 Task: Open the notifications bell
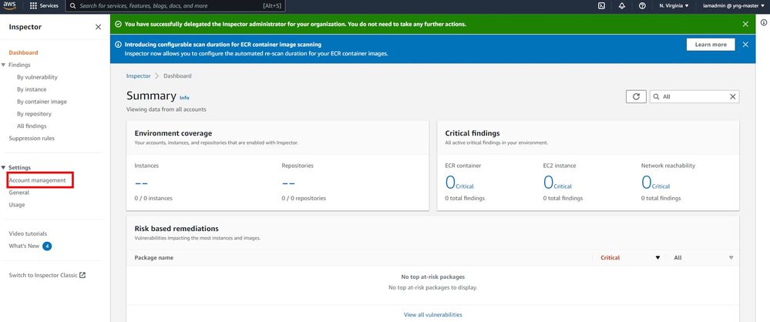coord(622,6)
